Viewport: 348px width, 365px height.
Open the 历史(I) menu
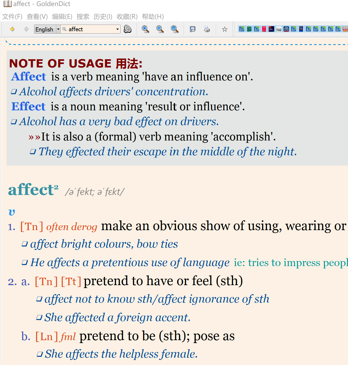coord(103,17)
